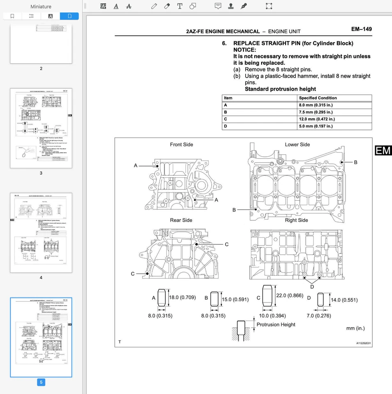Image resolution: width=392 pixels, height=394 pixels.
Task: Select the currently highlighted page 5 thumbnail
Action: click(x=41, y=337)
